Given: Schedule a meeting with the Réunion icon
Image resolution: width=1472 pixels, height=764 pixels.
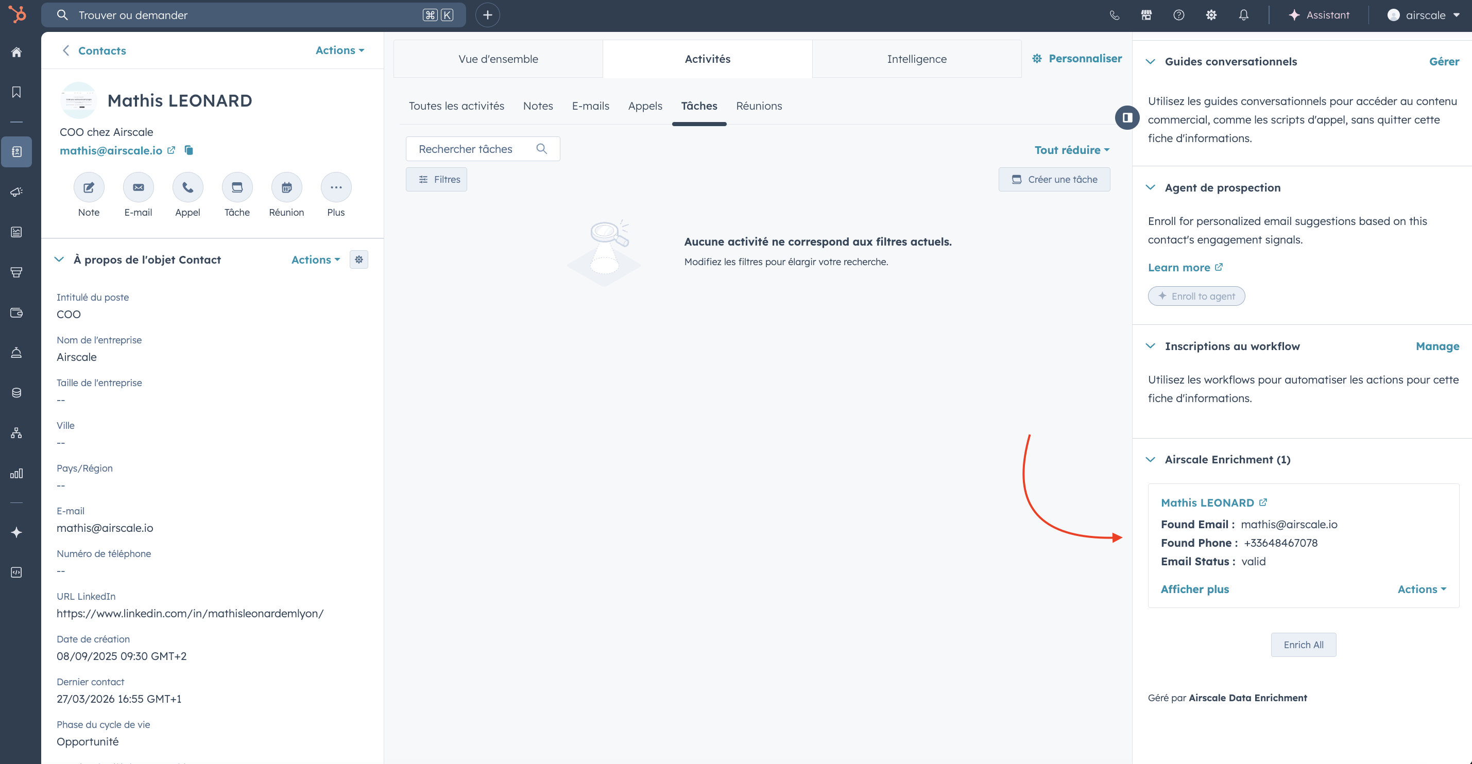Looking at the screenshot, I should point(286,187).
